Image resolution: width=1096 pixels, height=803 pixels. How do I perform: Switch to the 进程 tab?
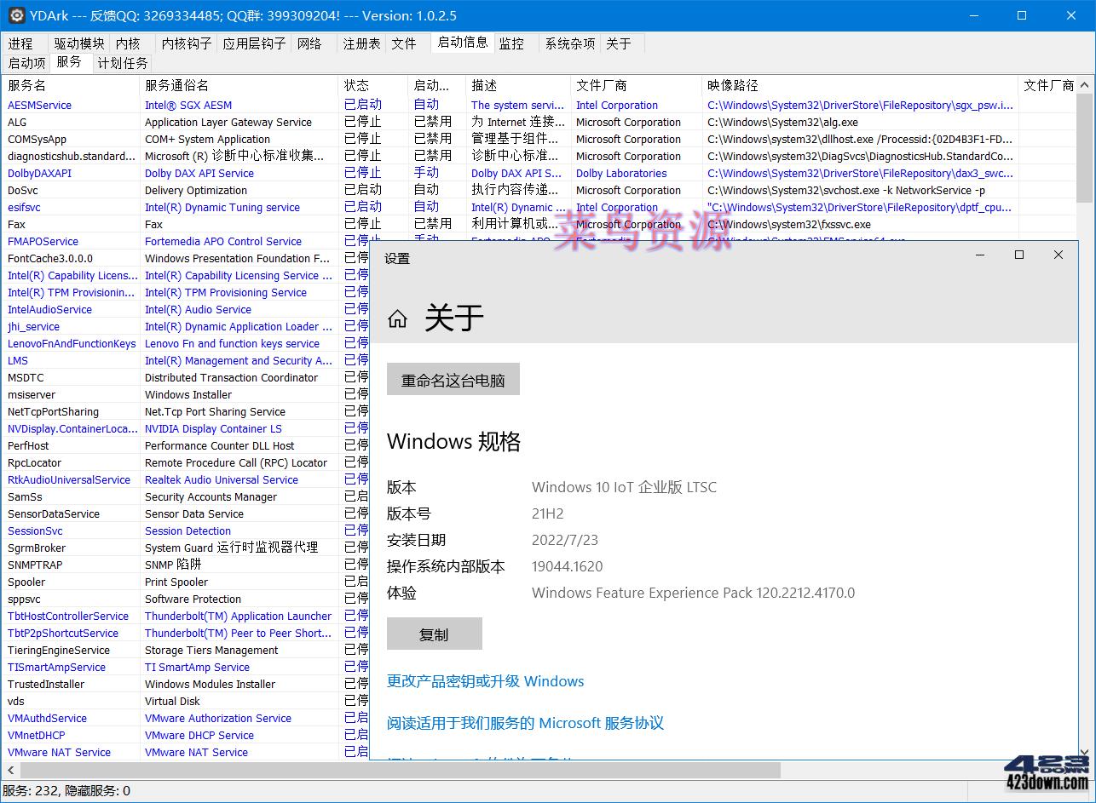pos(23,43)
